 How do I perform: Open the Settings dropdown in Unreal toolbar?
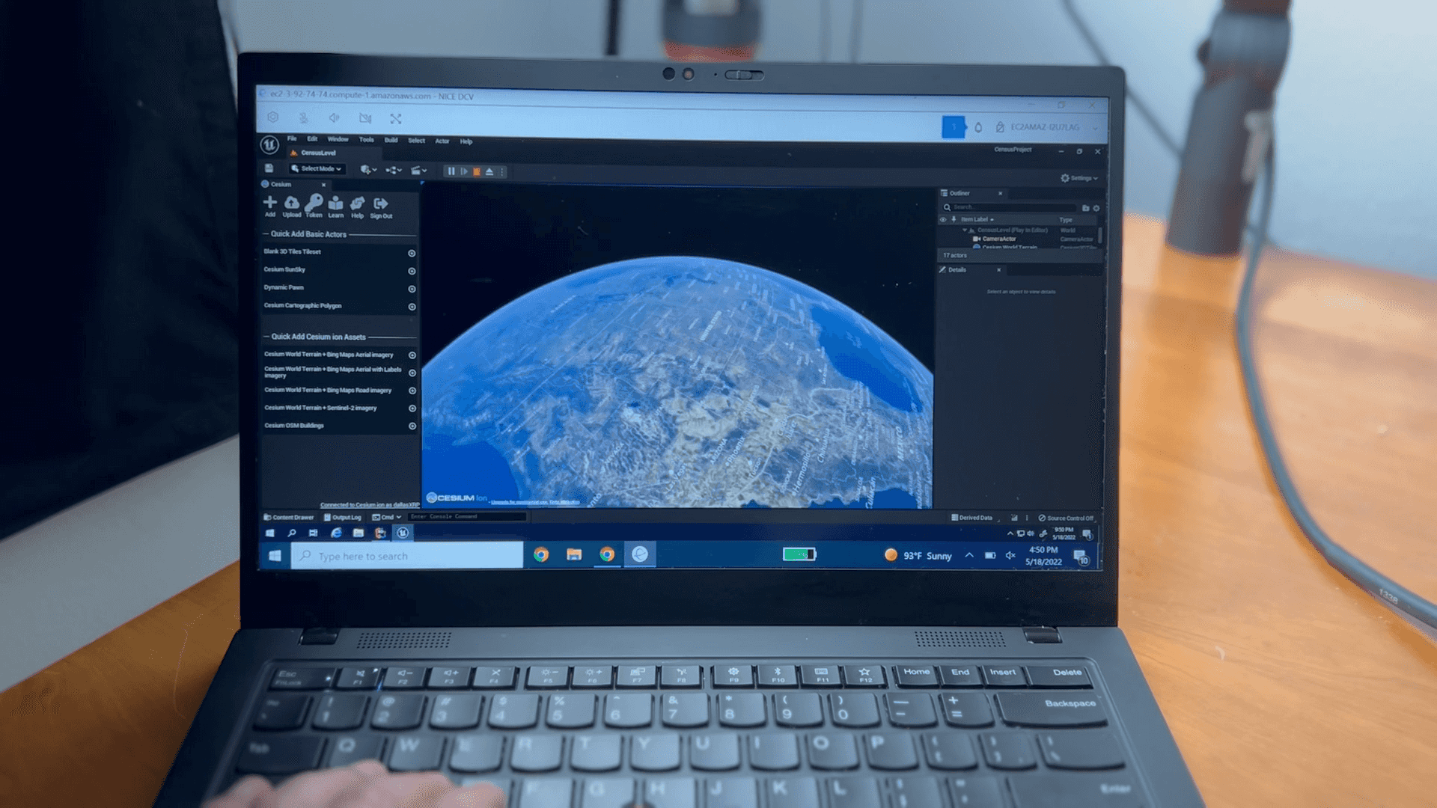tap(1079, 178)
